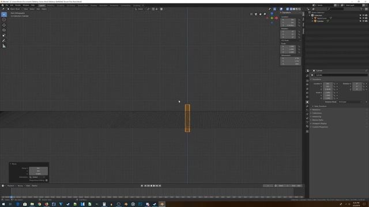Open Rotation Mode XYZ Euler dropdown in Properties
Screen dimensions: 369x207
(x=350, y=102)
